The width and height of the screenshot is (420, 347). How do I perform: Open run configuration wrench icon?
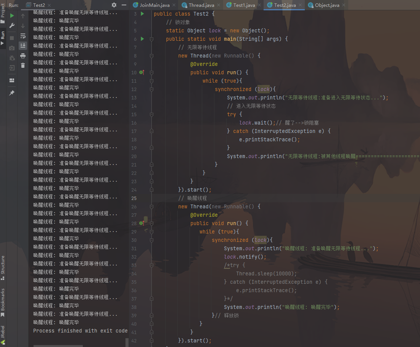pos(12,26)
